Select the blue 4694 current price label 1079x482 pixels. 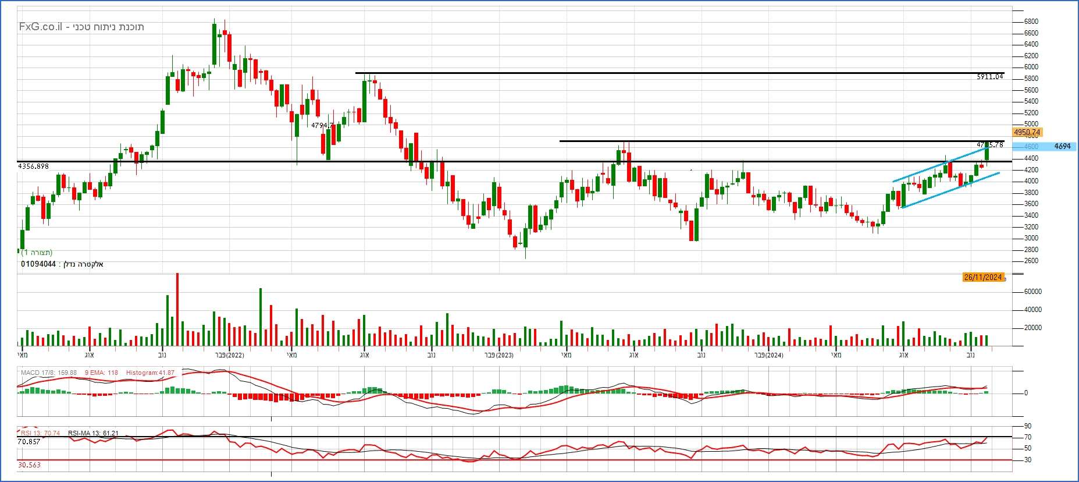tap(1062, 146)
